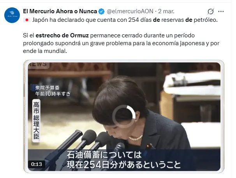Play the video of the speaker at microphones
The width and height of the screenshot is (236, 178).
coord(124,116)
